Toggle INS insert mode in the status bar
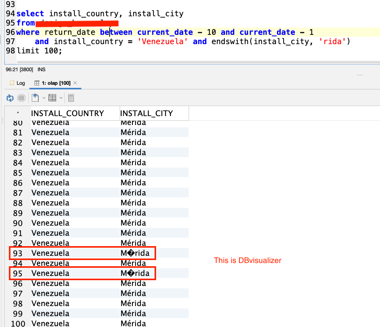 tap(41, 69)
